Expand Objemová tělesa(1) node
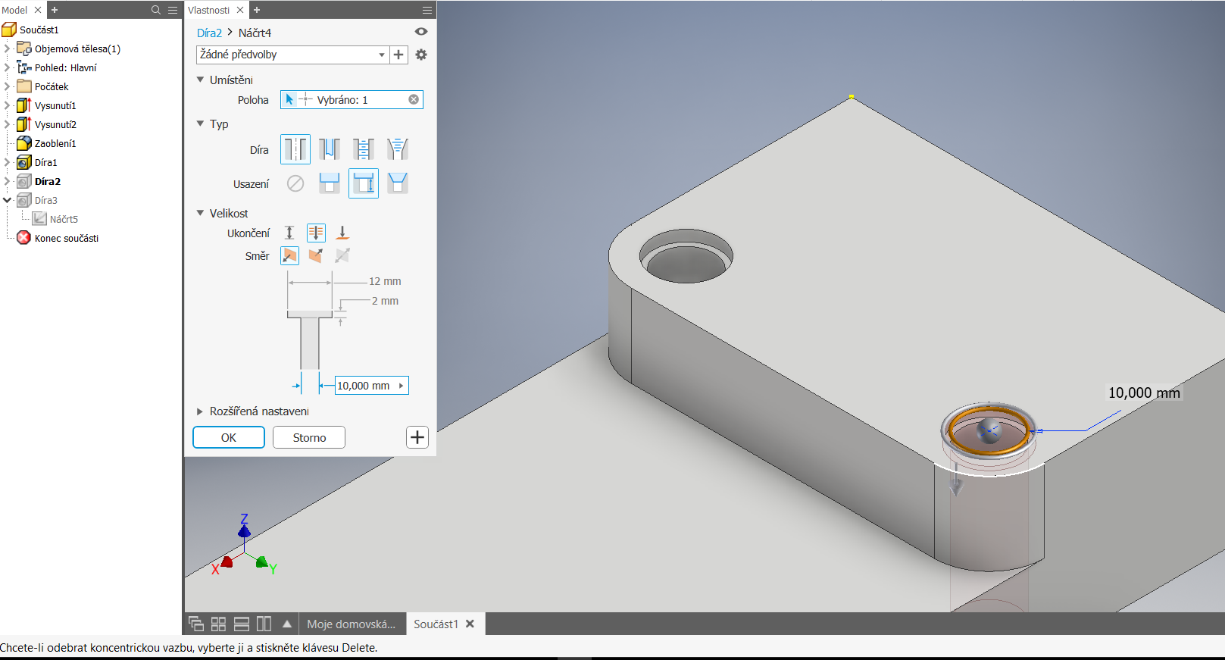 point(7,48)
